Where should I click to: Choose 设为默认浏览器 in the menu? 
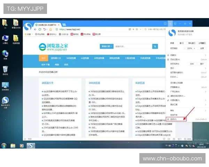(187, 83)
